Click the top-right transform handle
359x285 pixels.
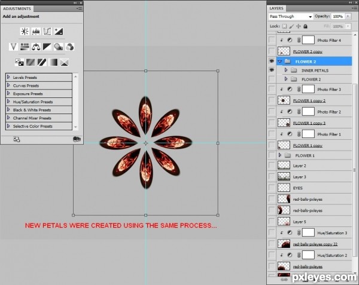coord(218,71)
